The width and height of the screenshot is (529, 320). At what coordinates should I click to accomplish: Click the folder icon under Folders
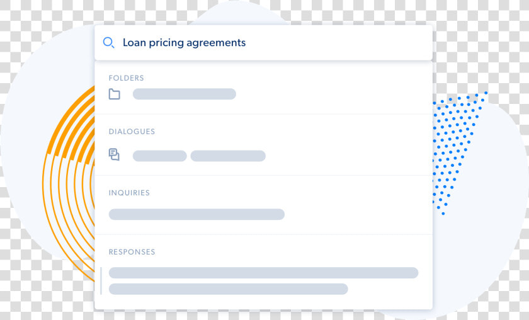(115, 94)
